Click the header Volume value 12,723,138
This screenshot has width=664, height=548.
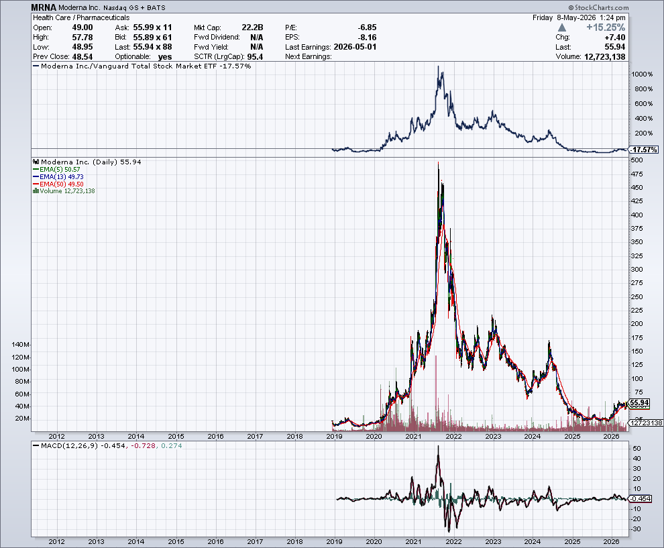[x=605, y=57]
